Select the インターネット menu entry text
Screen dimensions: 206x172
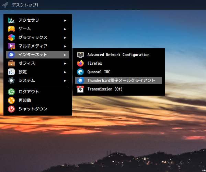tap(33, 55)
